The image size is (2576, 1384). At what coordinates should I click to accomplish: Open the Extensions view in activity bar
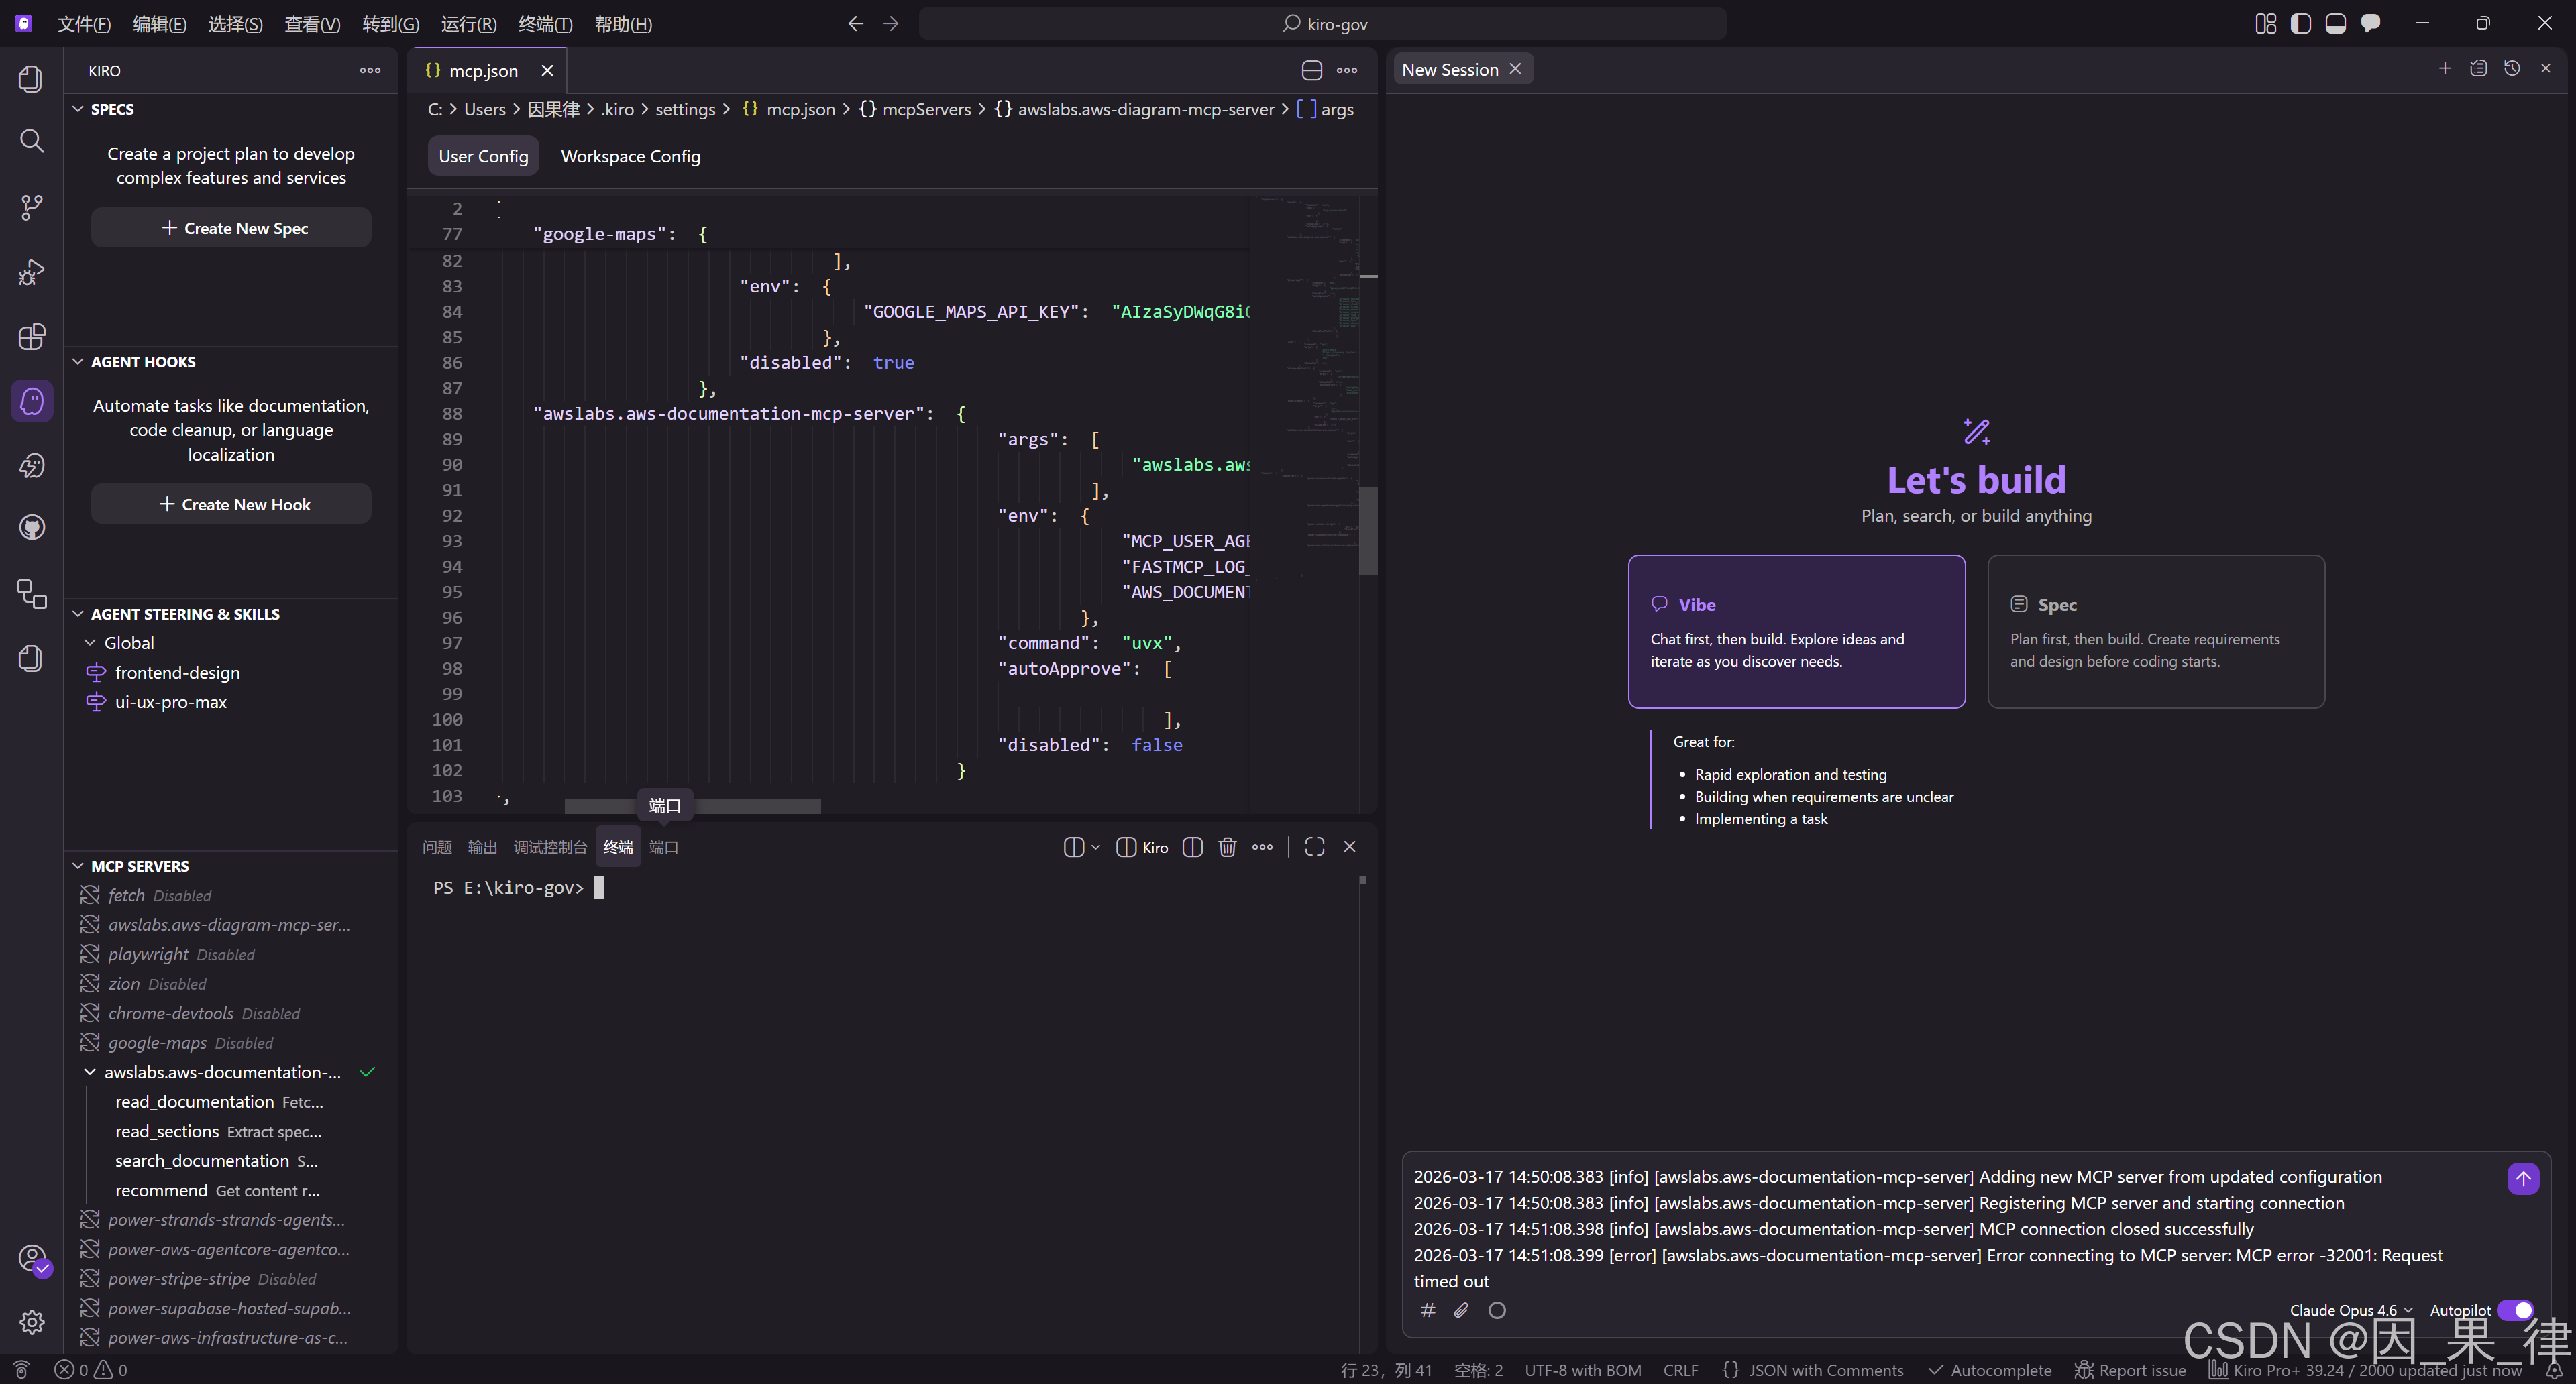coord(31,337)
